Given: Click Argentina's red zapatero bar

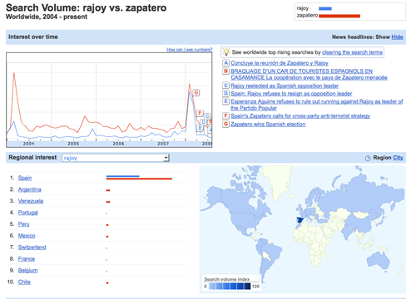Looking at the screenshot, I should tap(108, 190).
